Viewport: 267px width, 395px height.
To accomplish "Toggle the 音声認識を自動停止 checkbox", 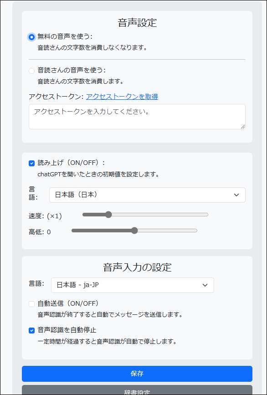I will (31, 330).
